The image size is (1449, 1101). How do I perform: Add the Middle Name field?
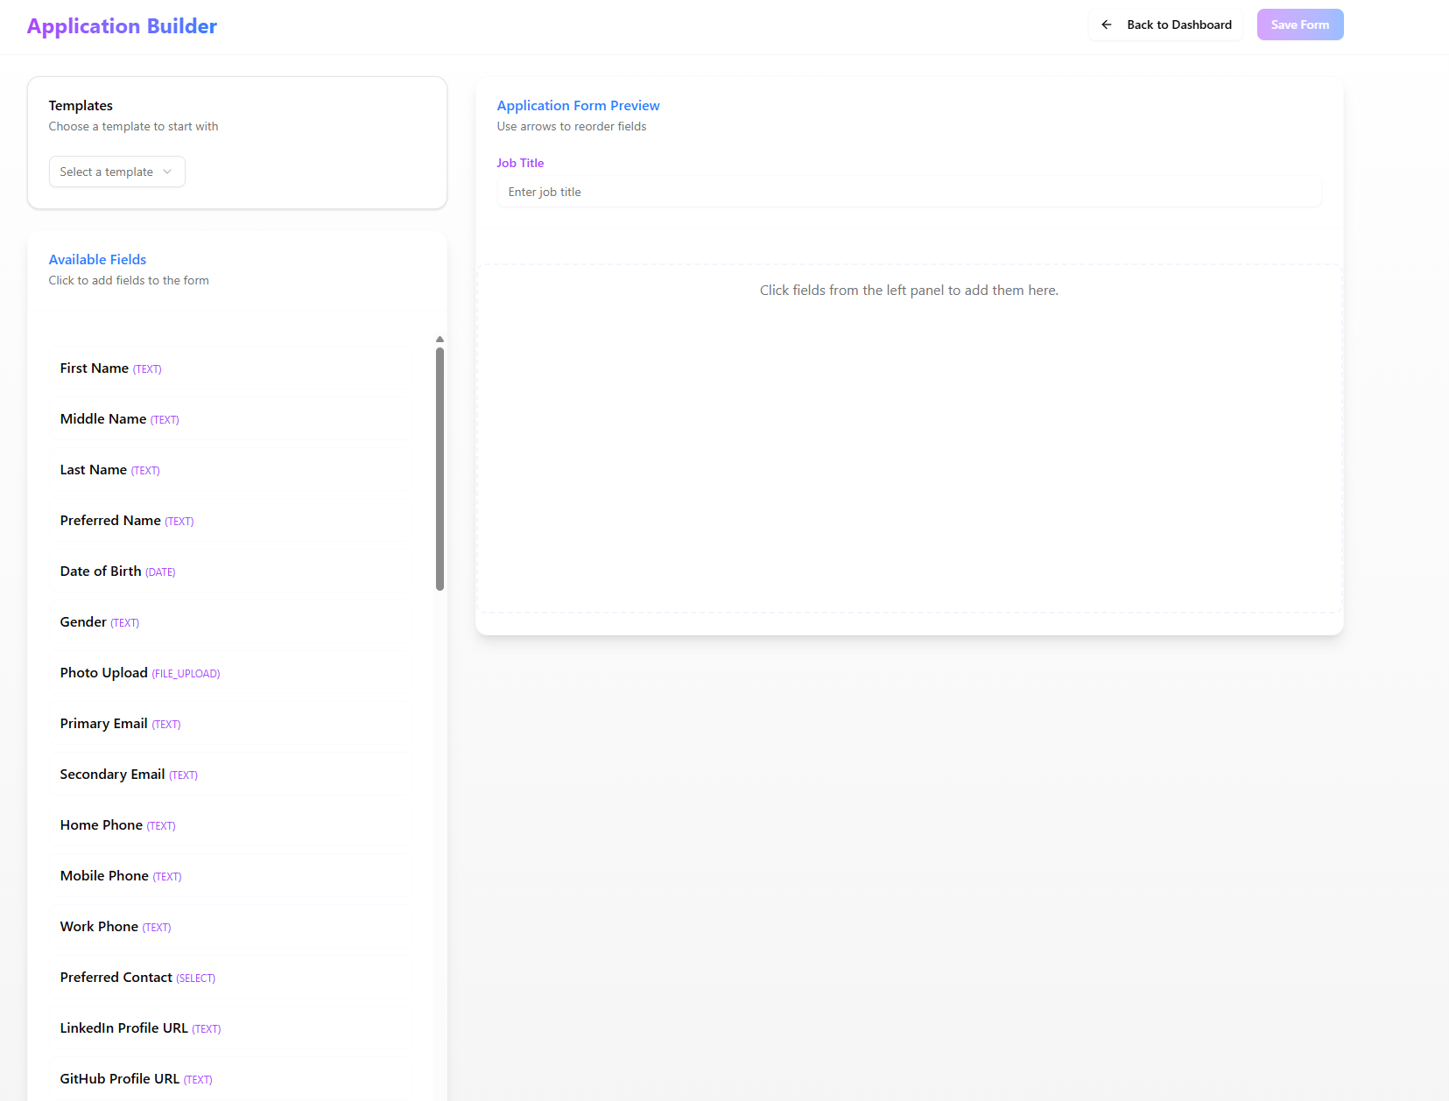click(231, 419)
